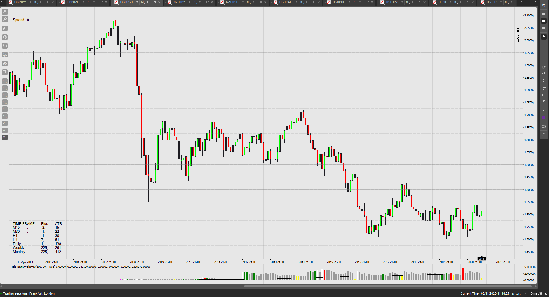Expand DE30 symbol dropdown arrow
Viewport: 549px width, 297px height.
click(x=450, y=2)
